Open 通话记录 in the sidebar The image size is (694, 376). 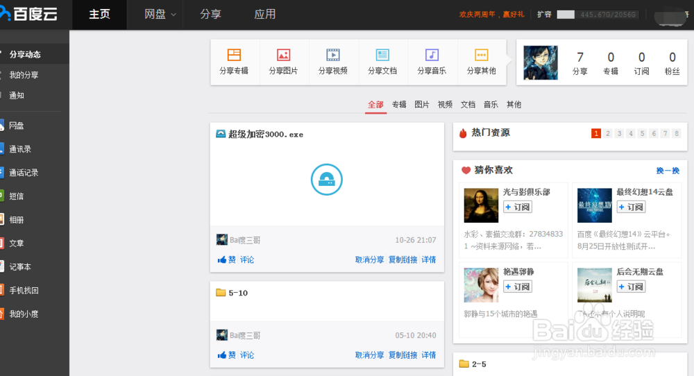pos(24,173)
